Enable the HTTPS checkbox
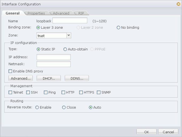 tap(81, 92)
